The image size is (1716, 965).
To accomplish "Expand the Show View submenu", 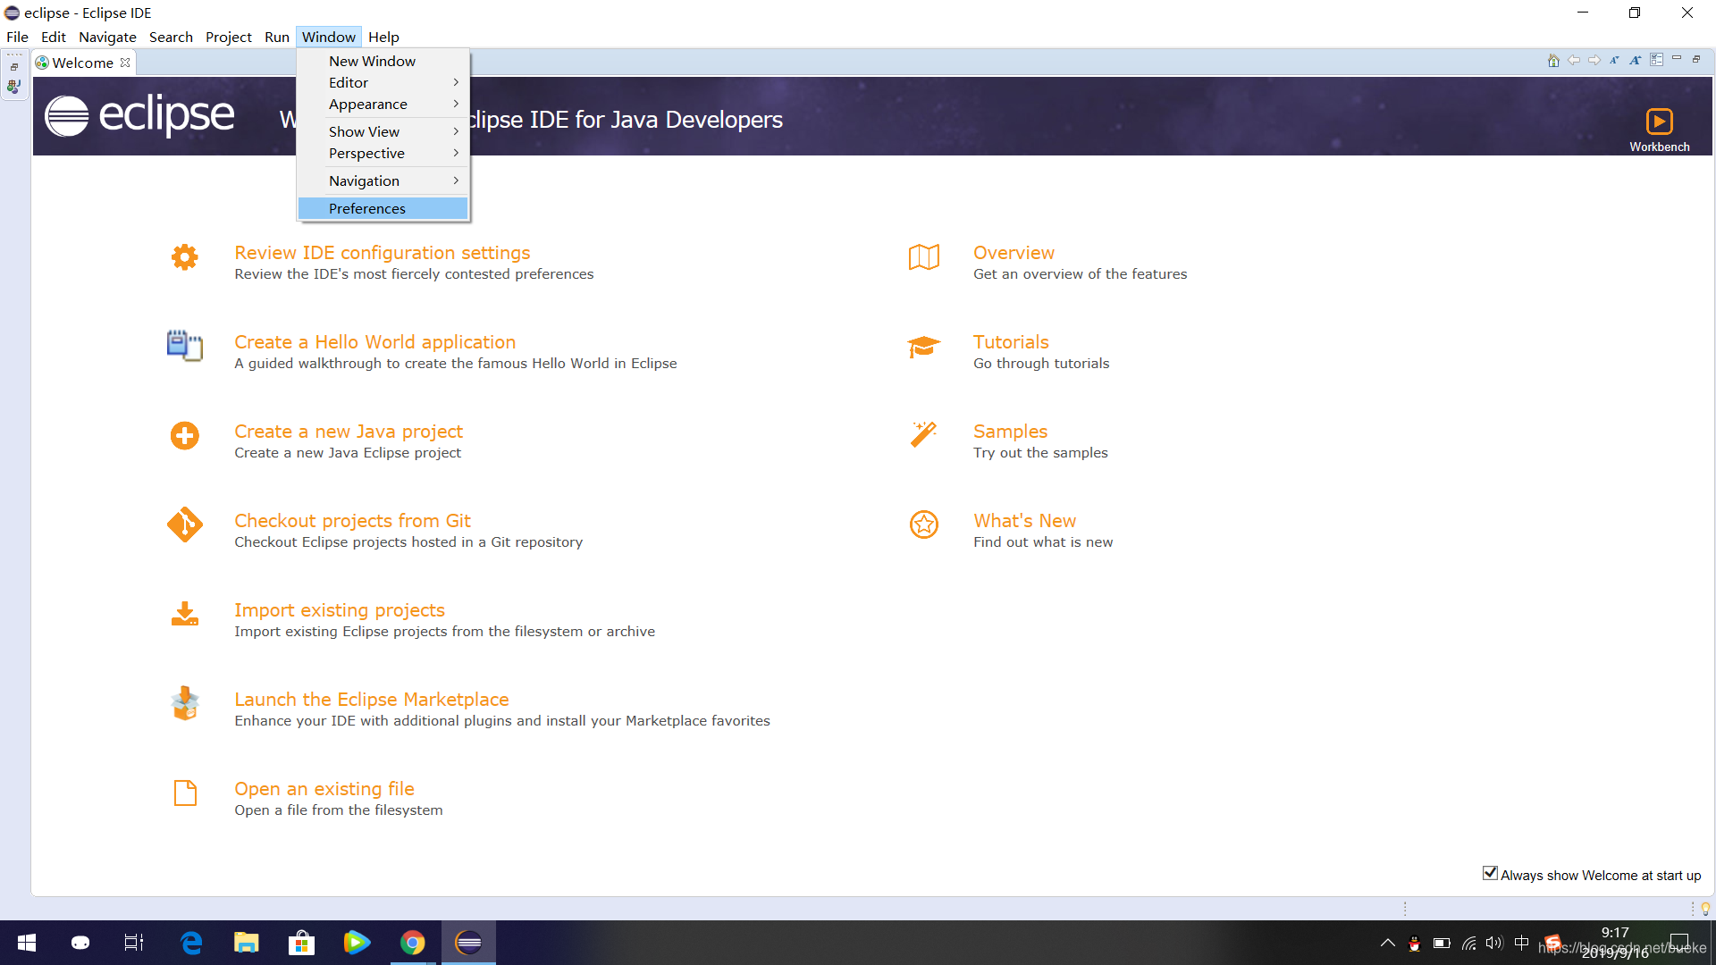I will tap(383, 131).
